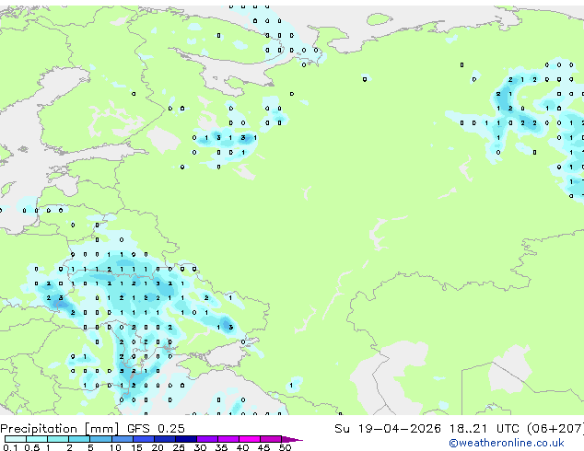Click the '18..21 UTC' time text
The image size is (584, 451).
point(485,429)
